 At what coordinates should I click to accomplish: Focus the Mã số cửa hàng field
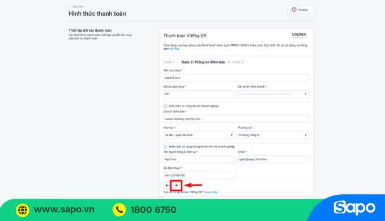tap(199, 94)
